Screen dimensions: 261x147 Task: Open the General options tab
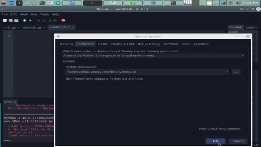tap(66, 44)
